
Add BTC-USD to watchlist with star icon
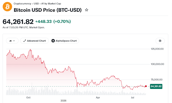87,10
